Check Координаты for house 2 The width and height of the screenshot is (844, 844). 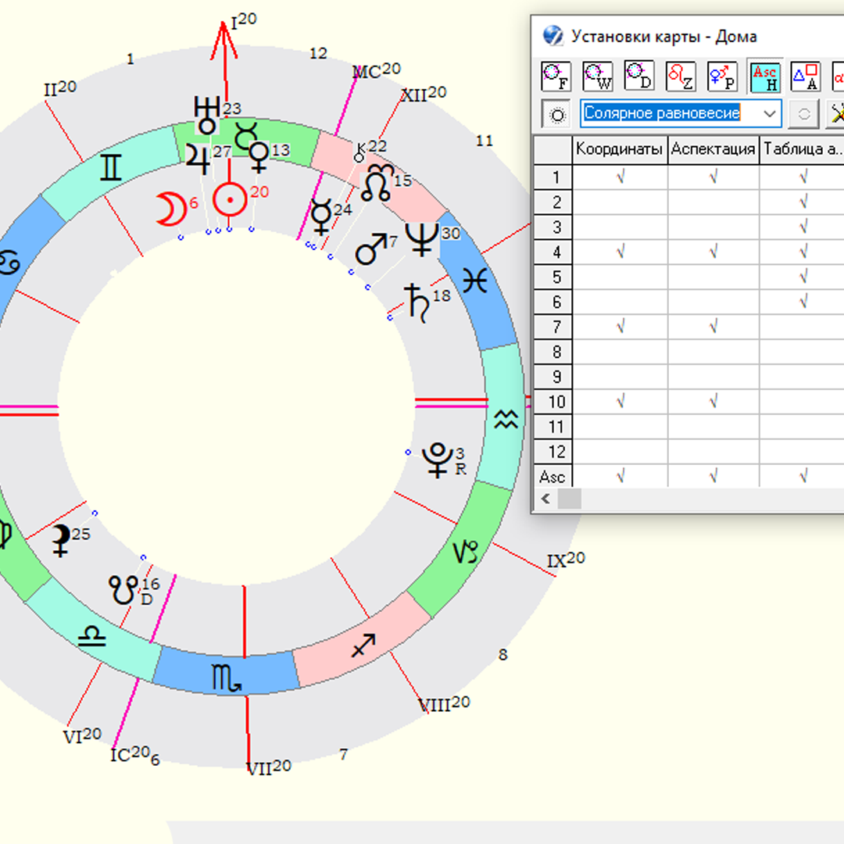click(620, 202)
